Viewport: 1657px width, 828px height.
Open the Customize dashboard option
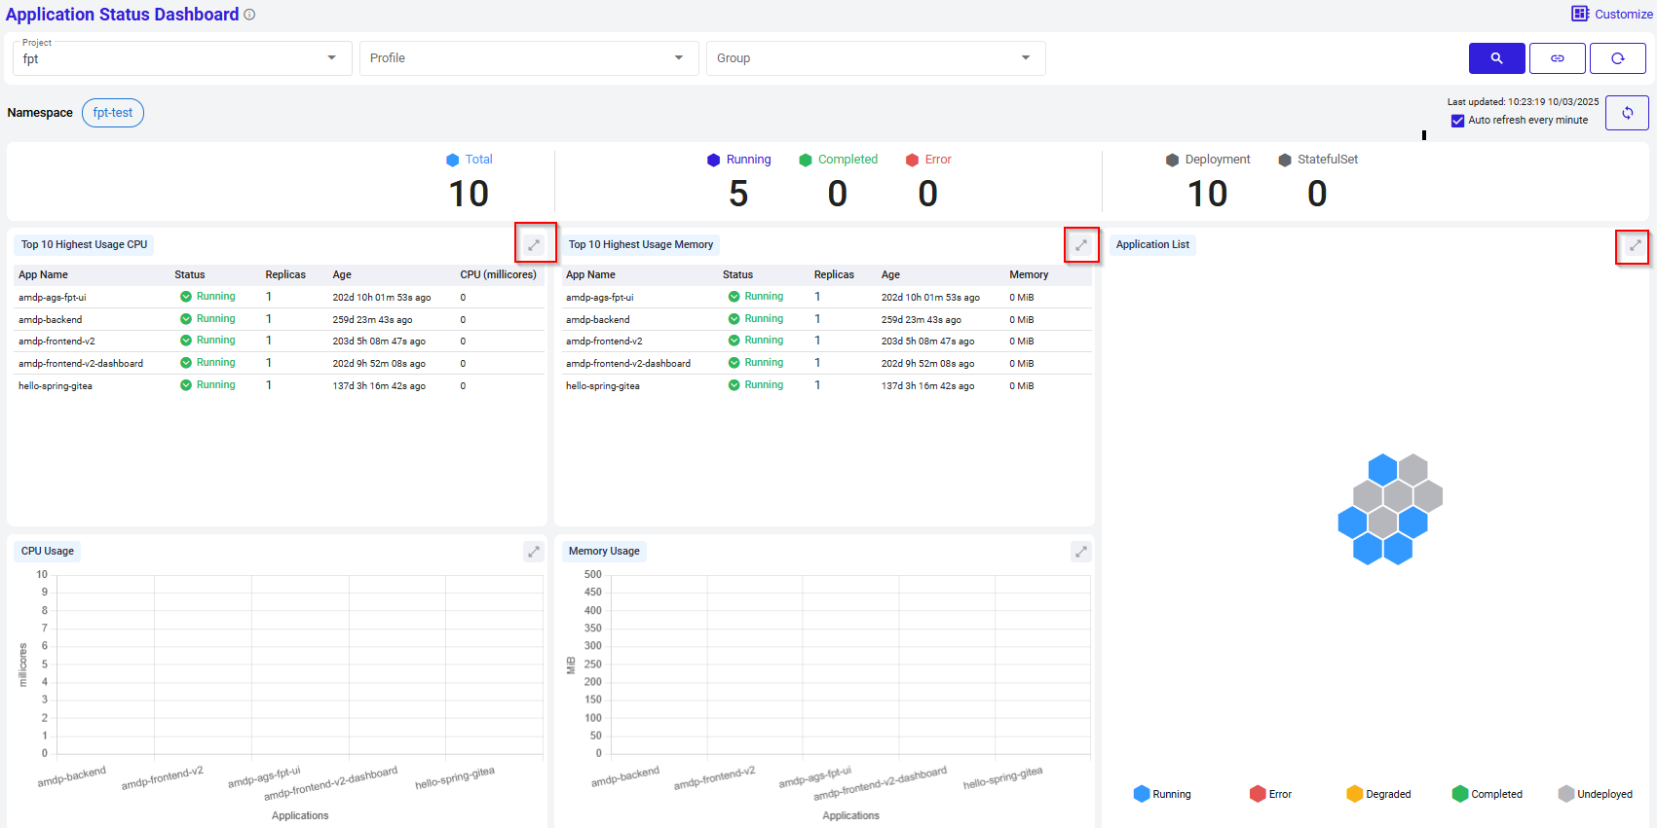[x=1611, y=14]
